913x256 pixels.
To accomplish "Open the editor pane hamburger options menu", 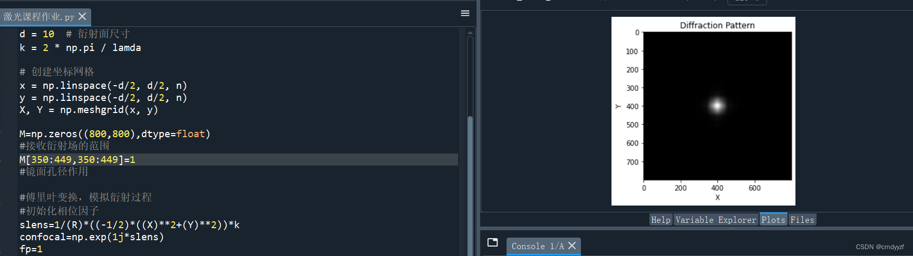I will coord(465,13).
